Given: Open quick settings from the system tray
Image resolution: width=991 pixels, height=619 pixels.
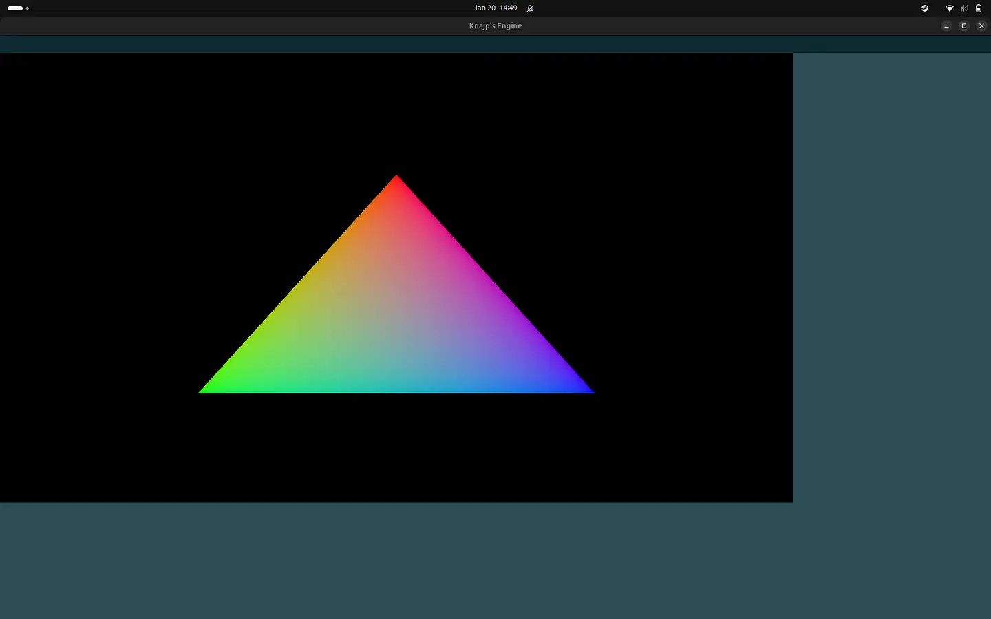Looking at the screenshot, I should pos(963,8).
